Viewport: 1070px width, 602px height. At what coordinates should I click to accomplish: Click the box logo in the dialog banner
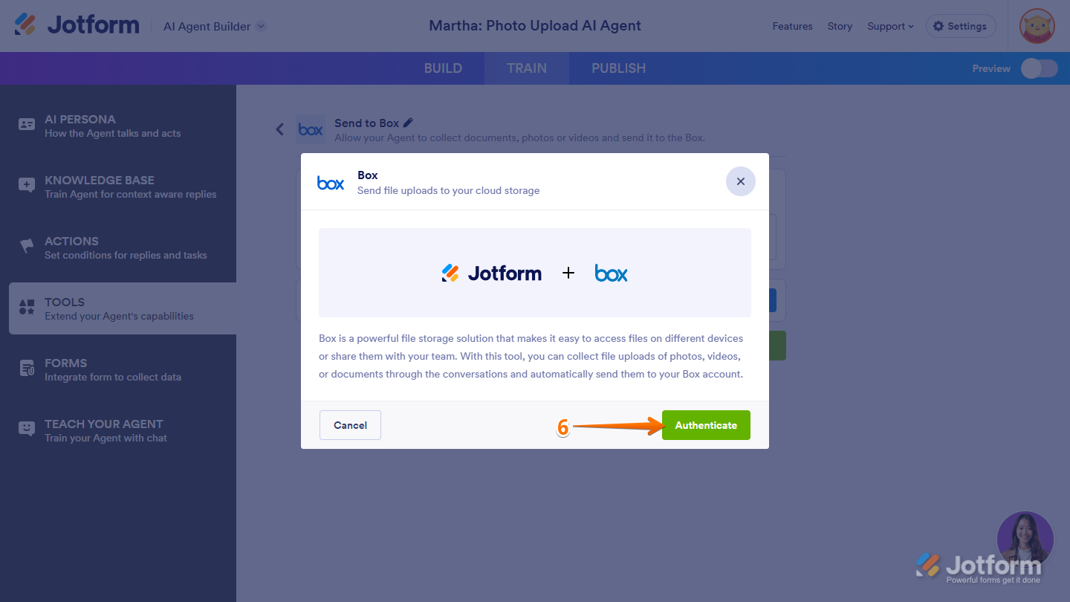(x=611, y=274)
